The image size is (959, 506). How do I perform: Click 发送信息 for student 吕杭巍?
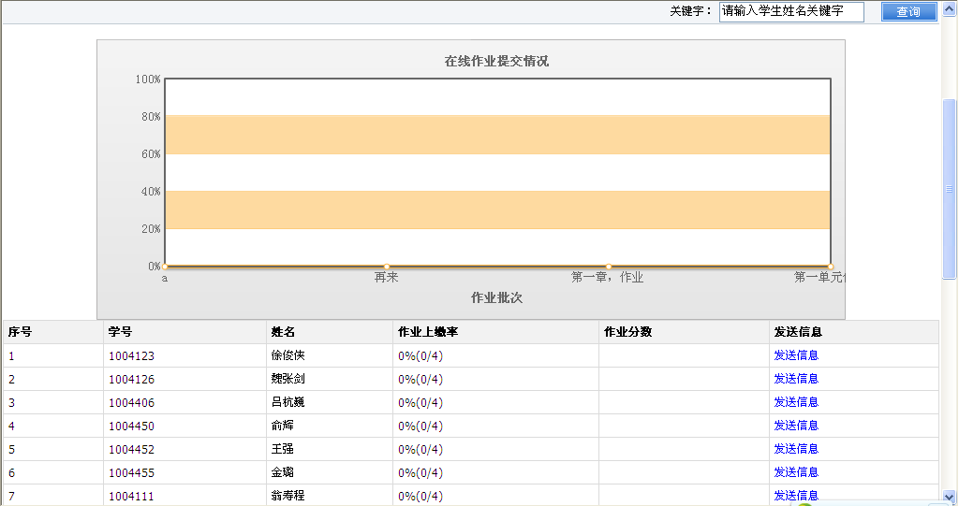tap(795, 402)
